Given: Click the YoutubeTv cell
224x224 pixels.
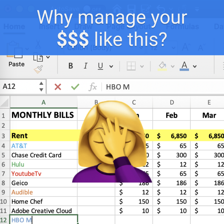Looking at the screenshot, I should [44, 174].
